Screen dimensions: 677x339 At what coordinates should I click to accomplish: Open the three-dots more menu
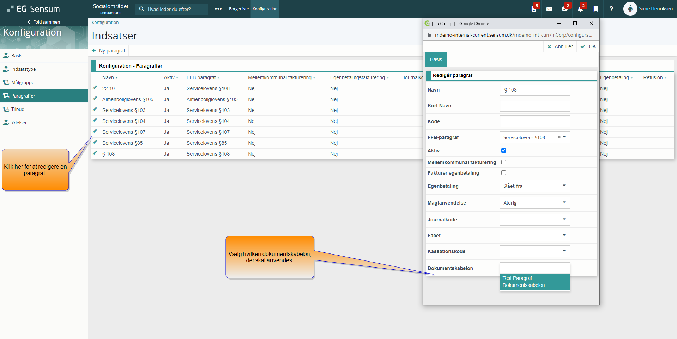tap(218, 9)
